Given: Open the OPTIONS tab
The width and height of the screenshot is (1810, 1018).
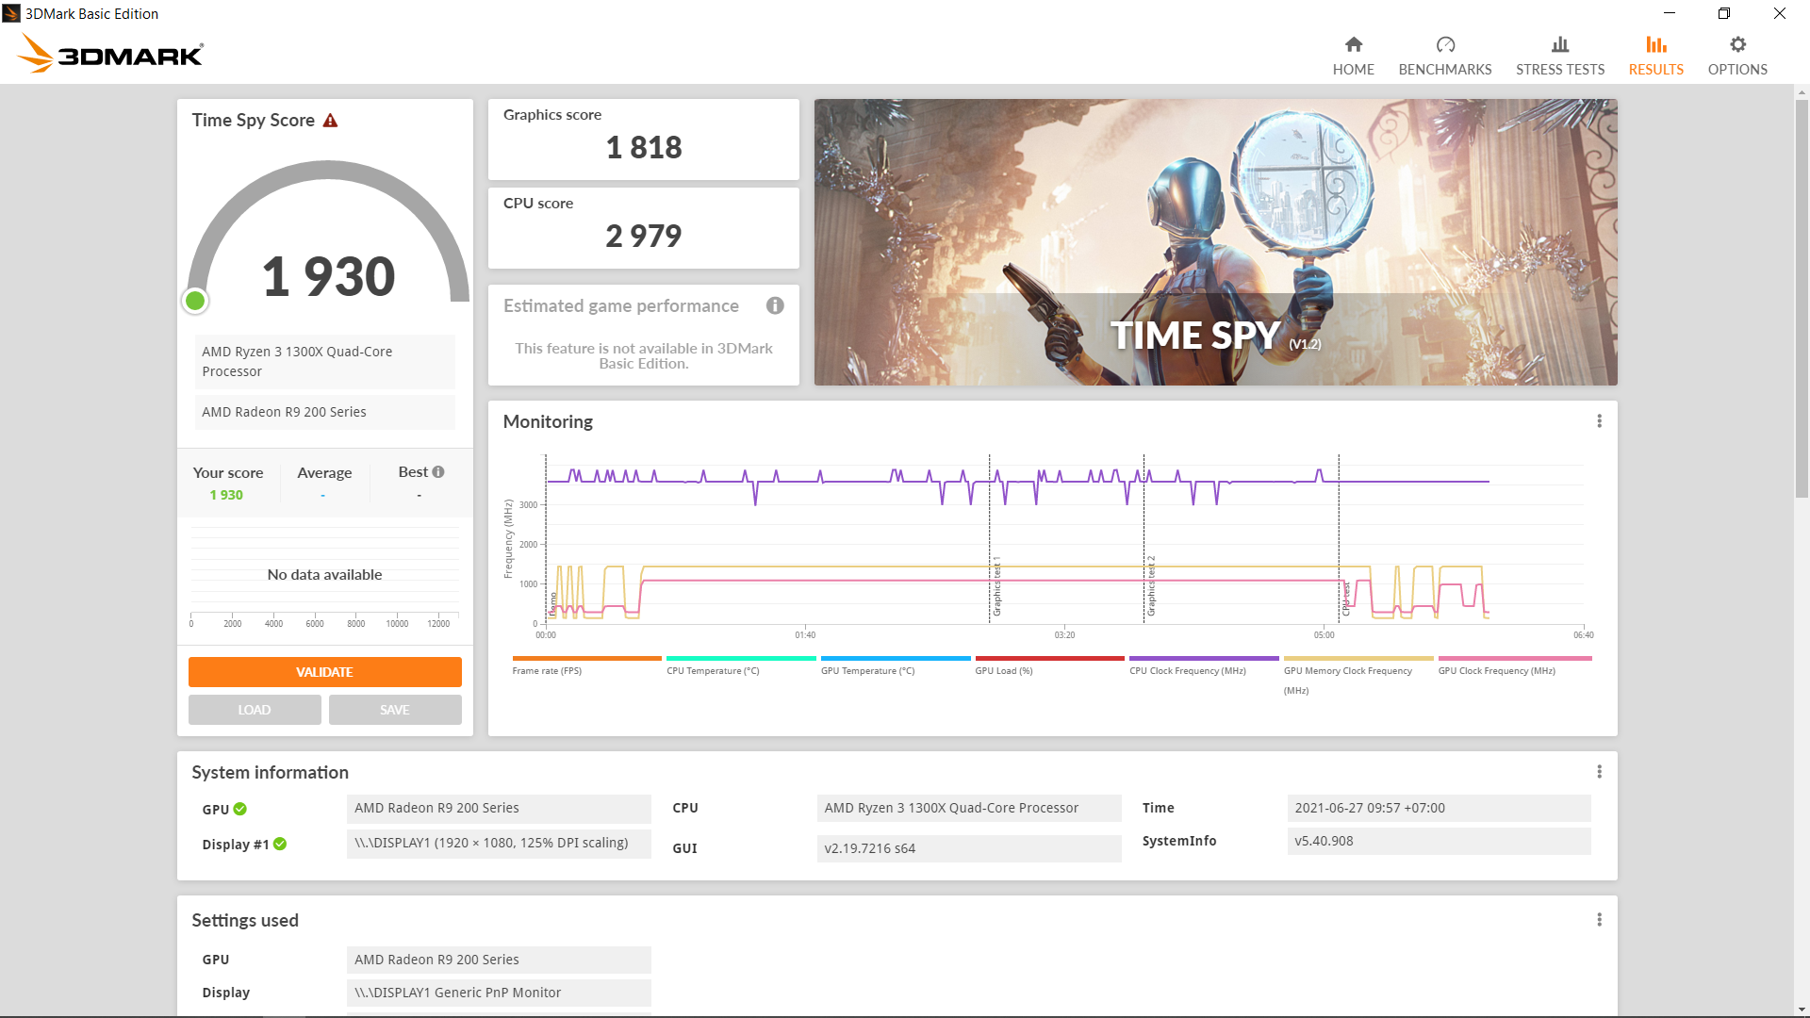Looking at the screenshot, I should [x=1737, y=56].
